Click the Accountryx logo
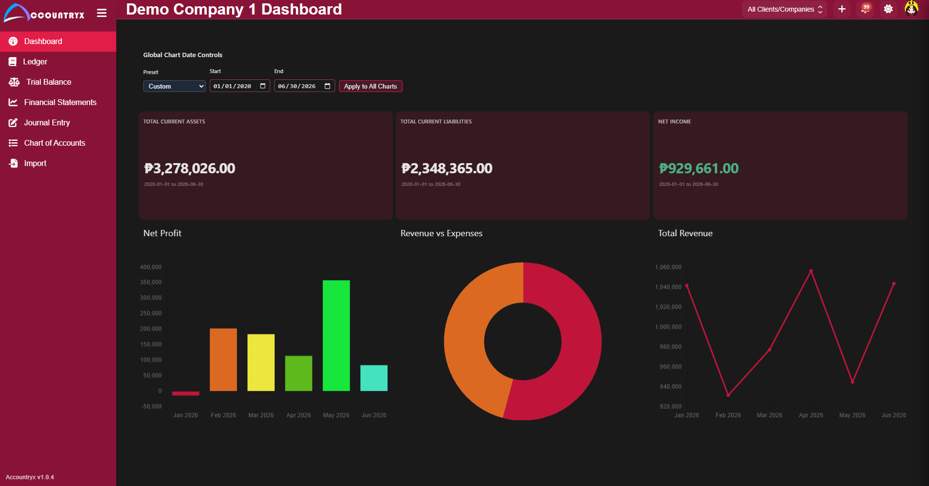Viewport: 929px width, 486px height. (x=44, y=13)
